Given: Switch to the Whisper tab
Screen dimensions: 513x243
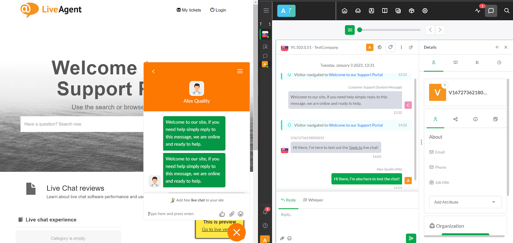Looking at the screenshot, I should coord(313,200).
